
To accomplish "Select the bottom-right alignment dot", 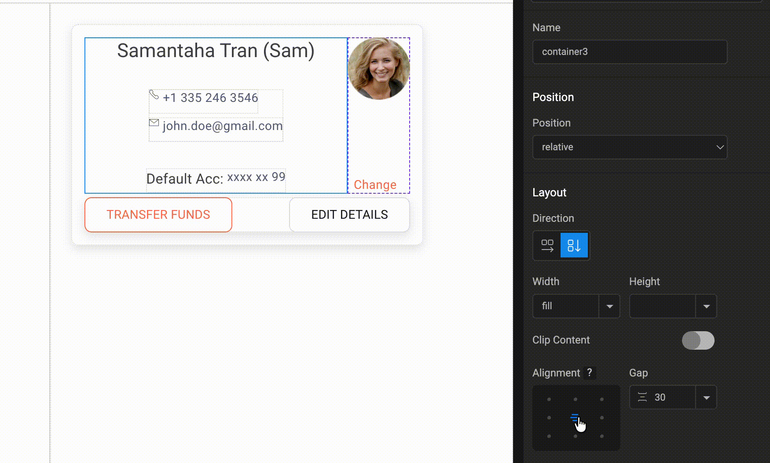I will pos(603,436).
